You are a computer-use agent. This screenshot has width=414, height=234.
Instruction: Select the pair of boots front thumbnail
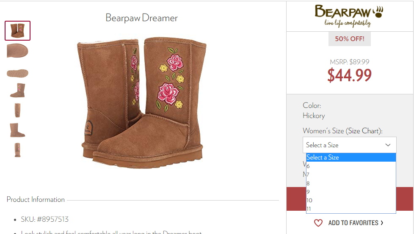[x=17, y=30]
